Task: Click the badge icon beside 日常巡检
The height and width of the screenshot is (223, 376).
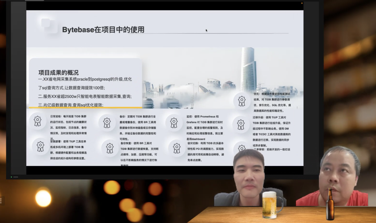Action: pos(37,121)
